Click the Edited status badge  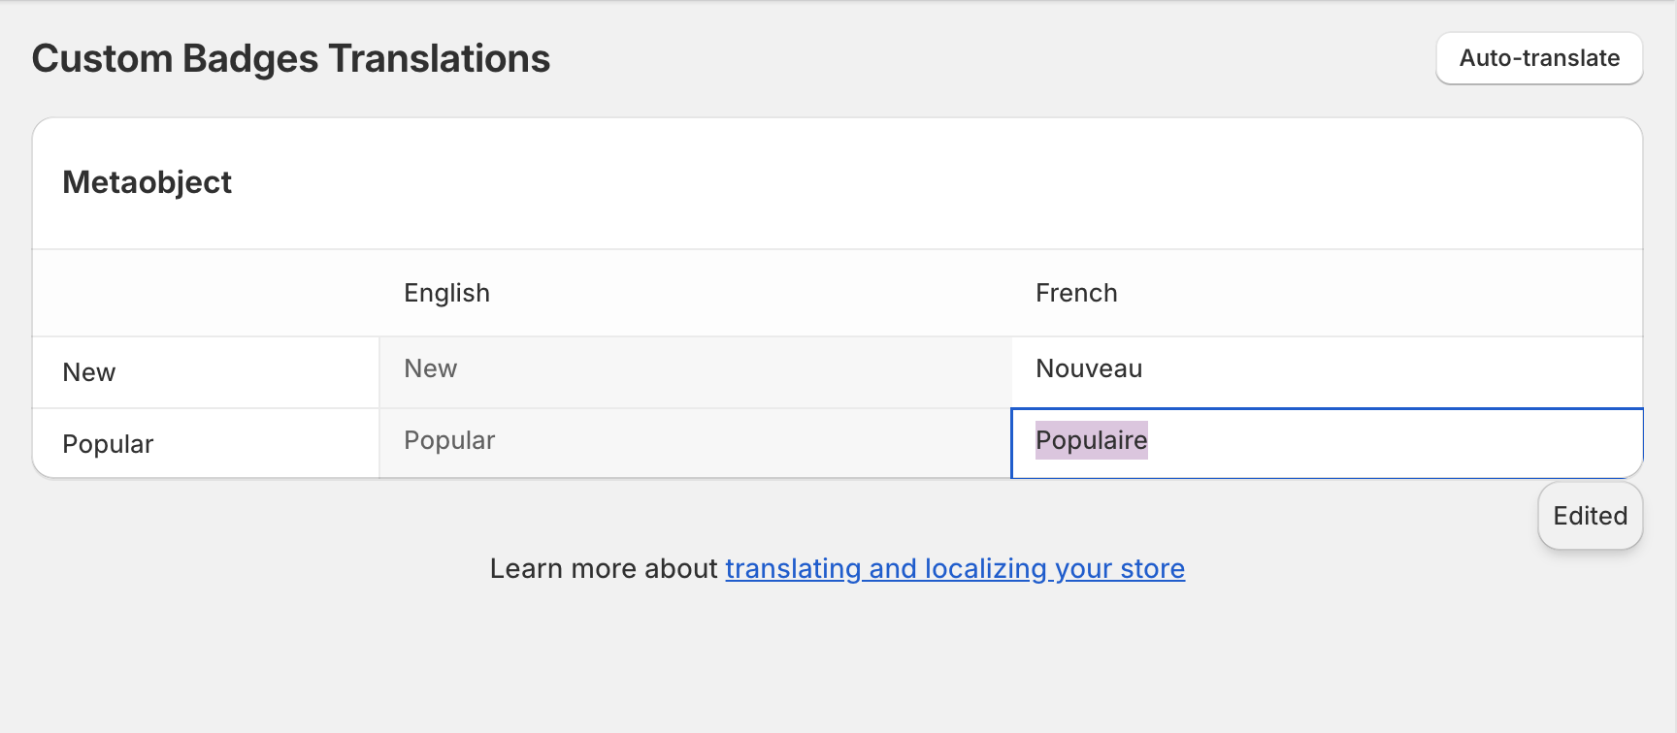pyautogui.click(x=1590, y=516)
